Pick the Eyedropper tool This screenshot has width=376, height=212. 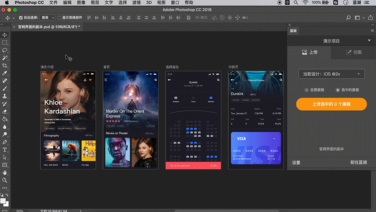[5, 73]
